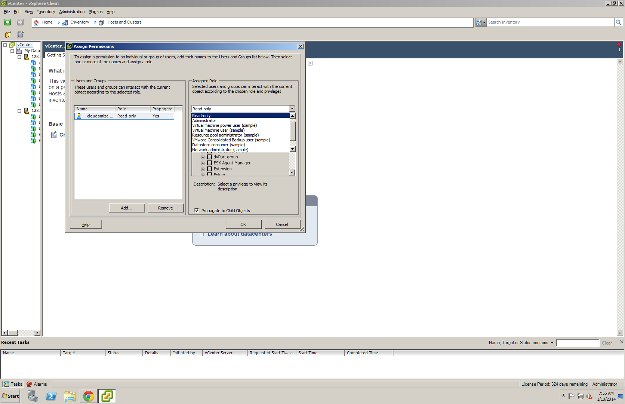Open the Home icon in the navigation bar
Viewport: 625px width, 404px height.
click(36, 22)
